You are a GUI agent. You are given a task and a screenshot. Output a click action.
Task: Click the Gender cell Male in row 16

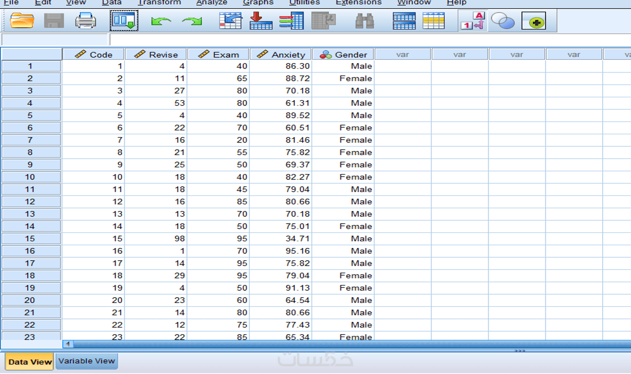[343, 251]
